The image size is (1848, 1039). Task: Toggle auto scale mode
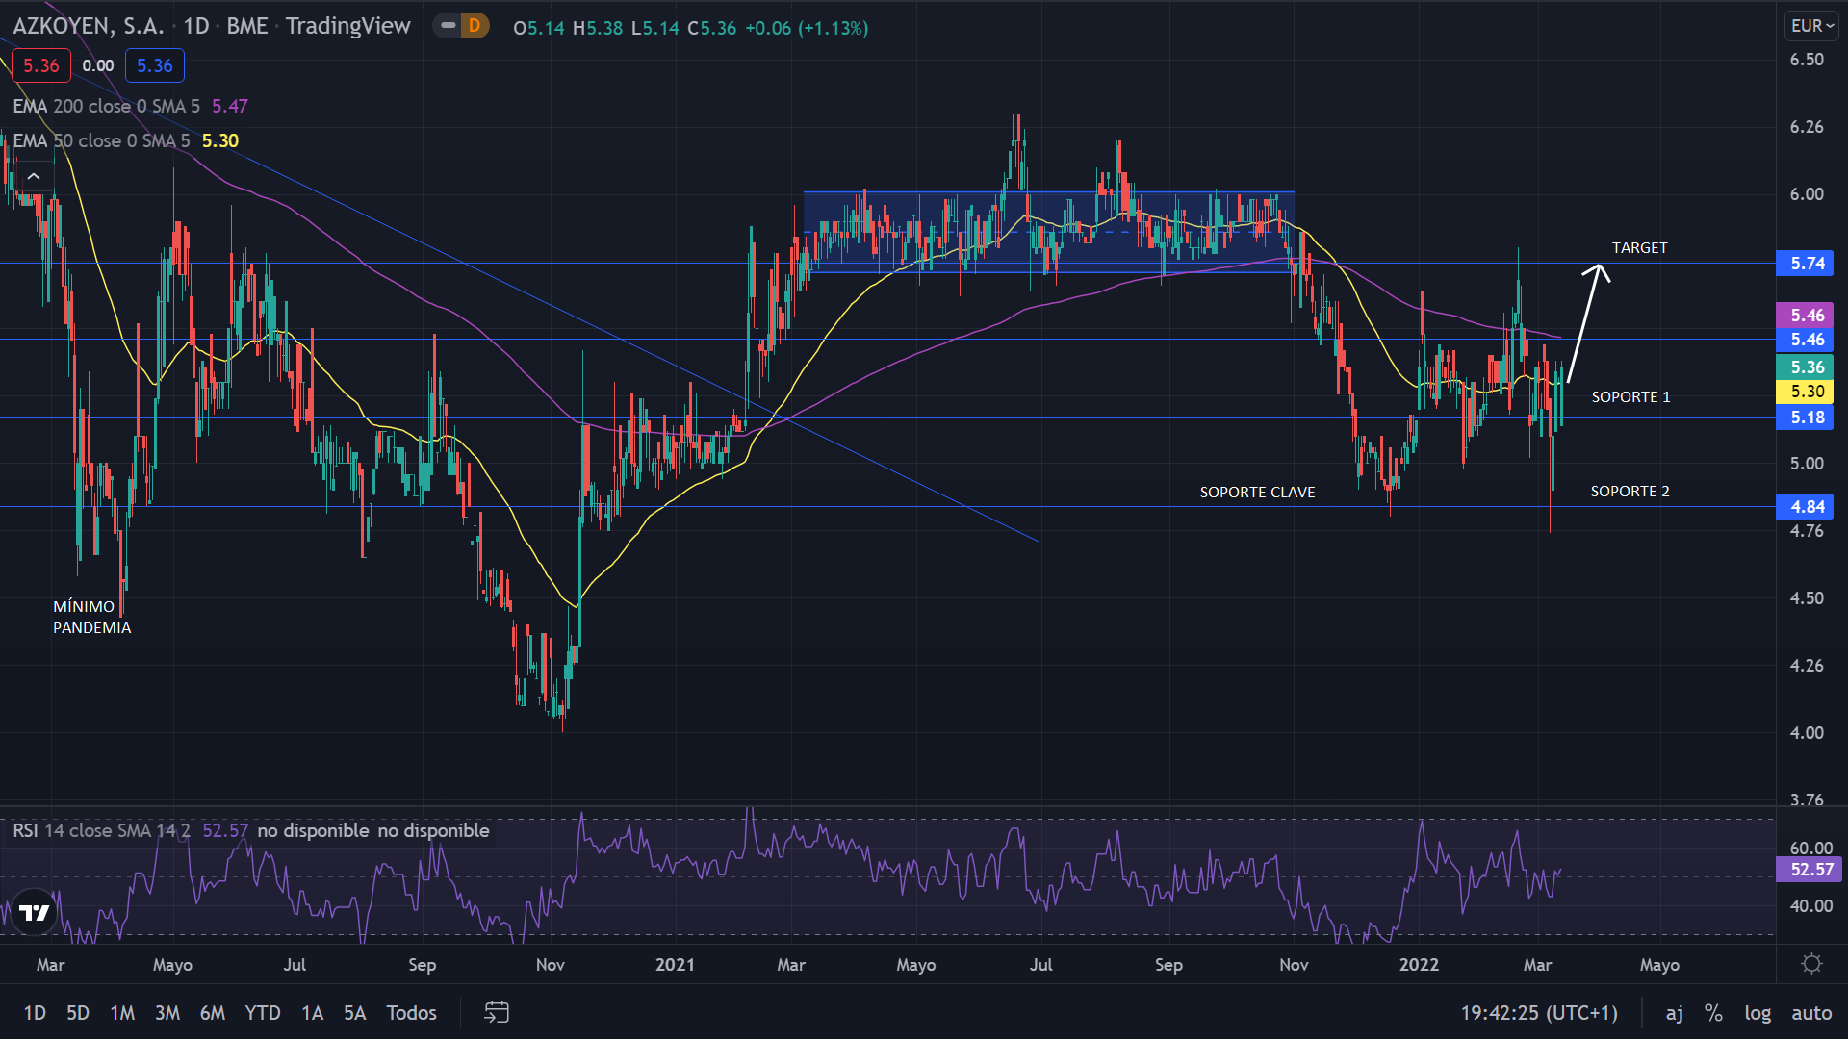click(x=1811, y=1012)
